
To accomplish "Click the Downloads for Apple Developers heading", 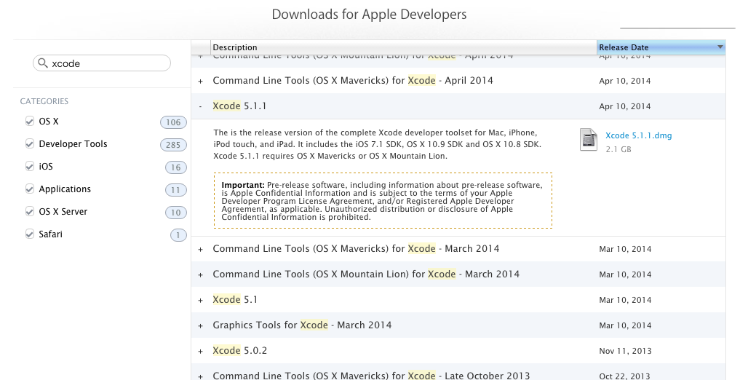I will point(369,14).
